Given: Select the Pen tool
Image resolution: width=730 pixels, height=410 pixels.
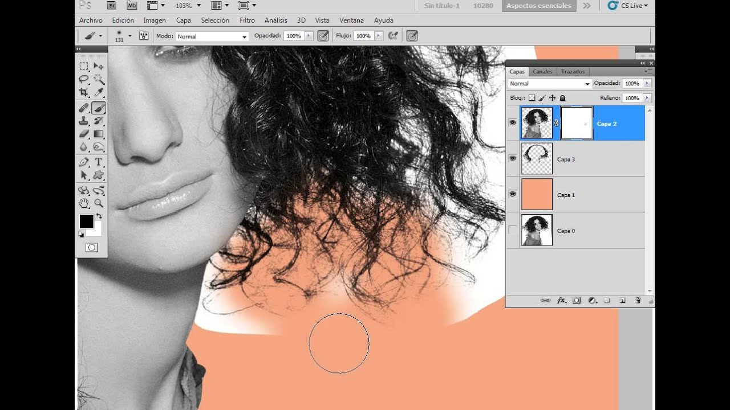Looking at the screenshot, I should pos(84,162).
